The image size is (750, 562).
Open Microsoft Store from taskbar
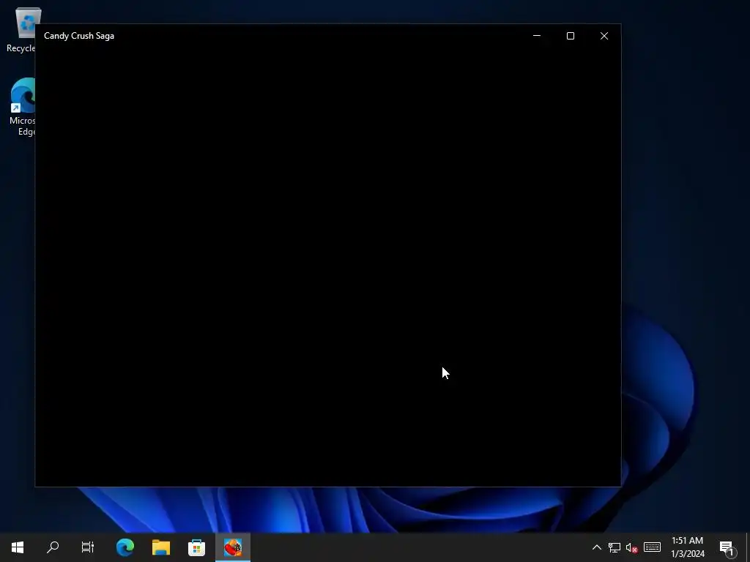click(x=196, y=547)
